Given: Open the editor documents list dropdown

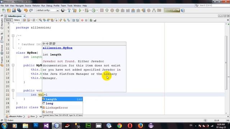Looking at the screenshot, I should (x=225, y=16).
